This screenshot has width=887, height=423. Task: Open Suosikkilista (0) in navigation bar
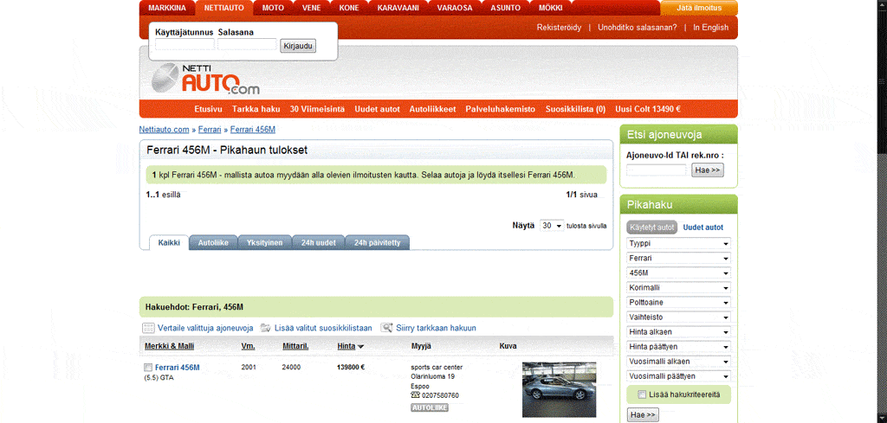[575, 109]
